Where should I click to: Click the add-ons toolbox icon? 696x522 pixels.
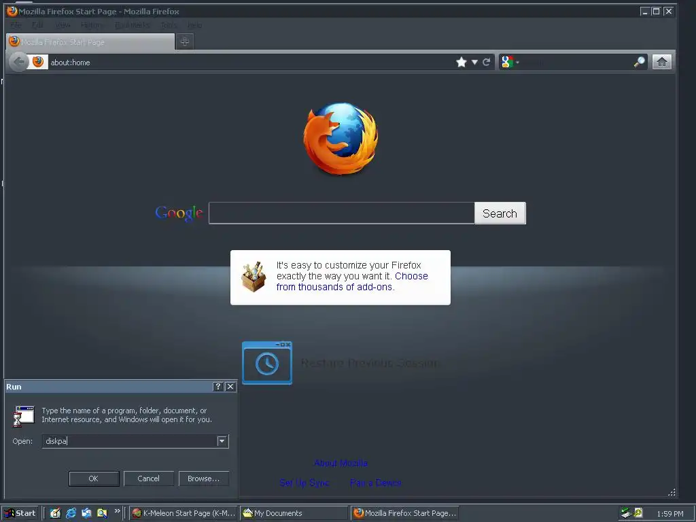(254, 277)
